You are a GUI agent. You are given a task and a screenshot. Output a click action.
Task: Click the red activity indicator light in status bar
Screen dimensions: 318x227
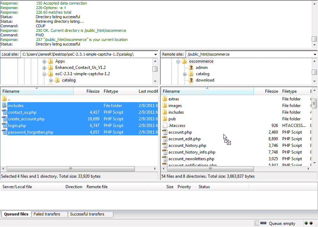(x=311, y=223)
